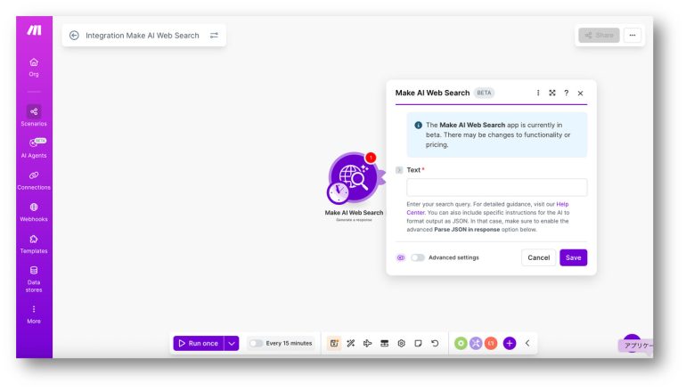Click the undo arrow in bottom toolbar
The width and height of the screenshot is (686, 391).
[435, 343]
